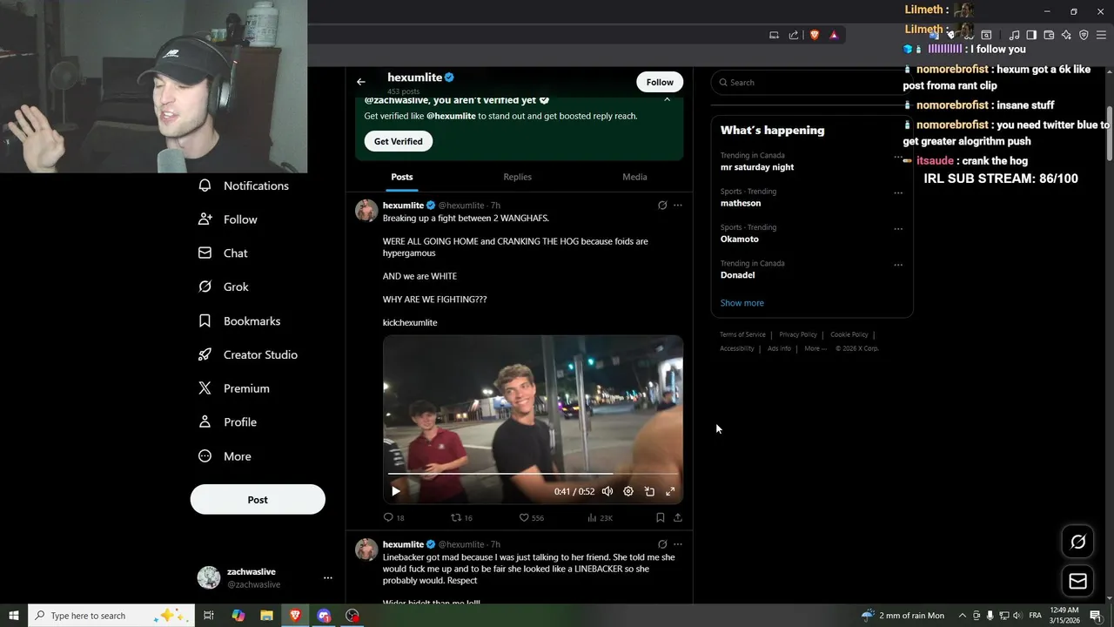Enter video fullscreen mode

(670, 491)
